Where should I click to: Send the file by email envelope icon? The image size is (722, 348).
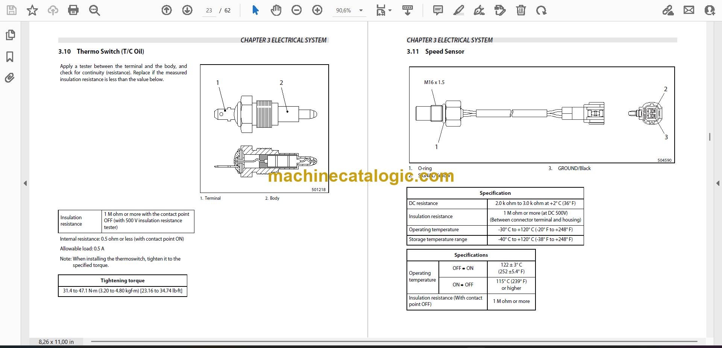pos(689,10)
